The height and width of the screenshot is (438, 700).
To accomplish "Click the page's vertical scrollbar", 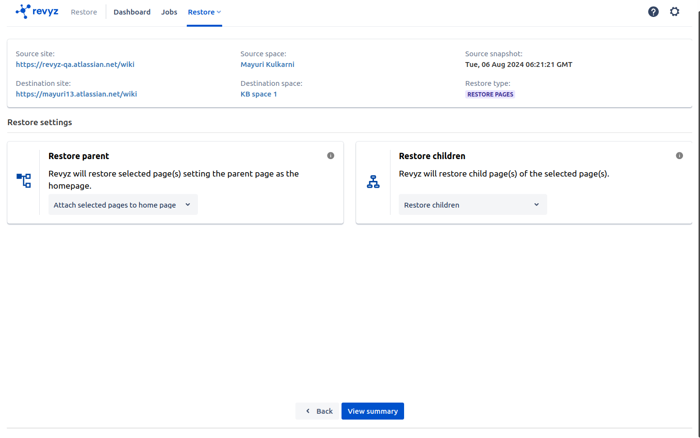I will click(699, 218).
